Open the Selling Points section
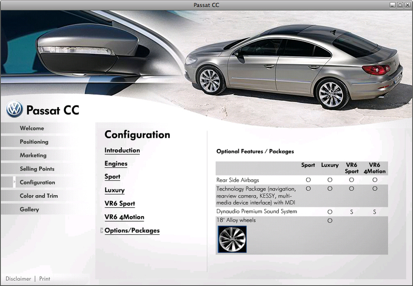Screen dimensions: 413x286 pyautogui.click(x=37, y=169)
